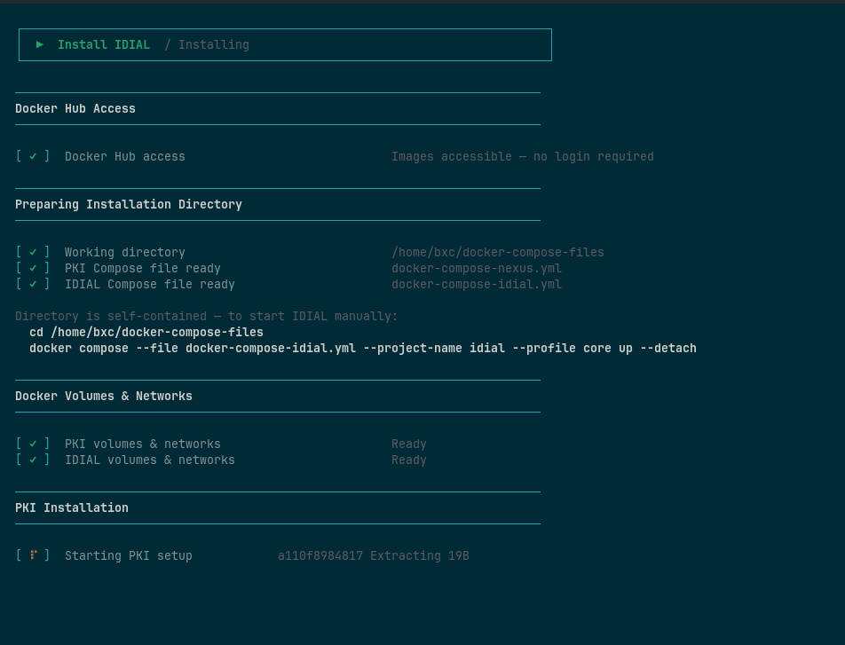Click the Installing status in the header
Viewport: 845px width, 645px height.
pyautogui.click(x=214, y=44)
